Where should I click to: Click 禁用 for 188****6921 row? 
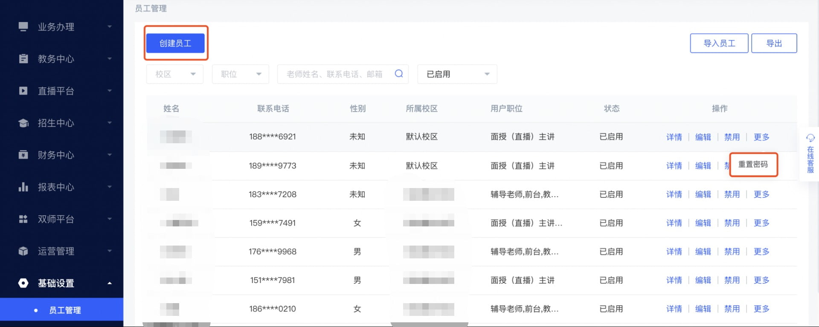coord(732,137)
